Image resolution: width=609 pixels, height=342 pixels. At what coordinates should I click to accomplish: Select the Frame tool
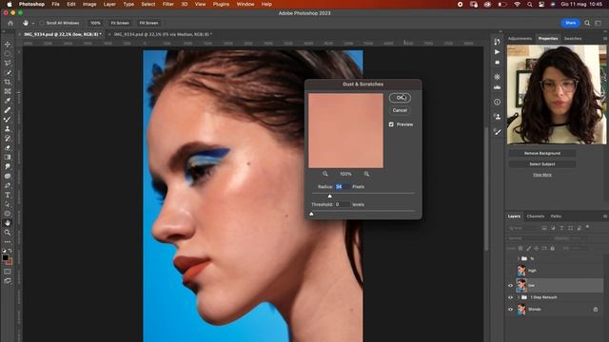[8, 91]
